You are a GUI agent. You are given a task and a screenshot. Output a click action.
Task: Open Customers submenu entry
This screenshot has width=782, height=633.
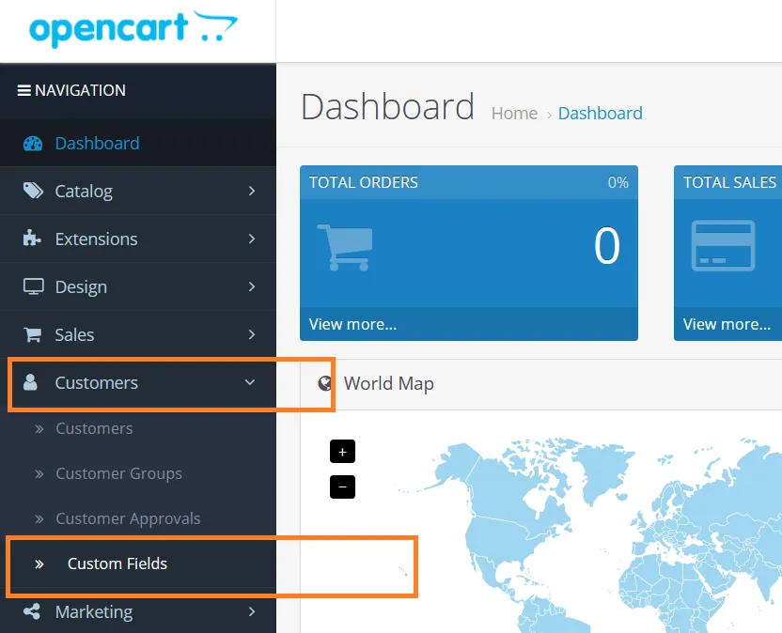94,428
